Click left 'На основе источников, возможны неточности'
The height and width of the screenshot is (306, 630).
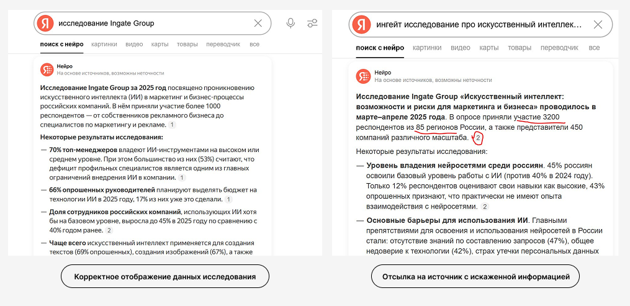coord(110,73)
